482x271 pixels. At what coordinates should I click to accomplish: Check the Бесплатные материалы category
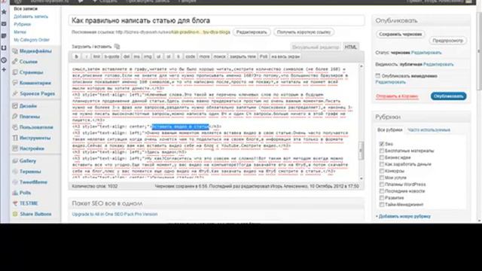[382, 151]
